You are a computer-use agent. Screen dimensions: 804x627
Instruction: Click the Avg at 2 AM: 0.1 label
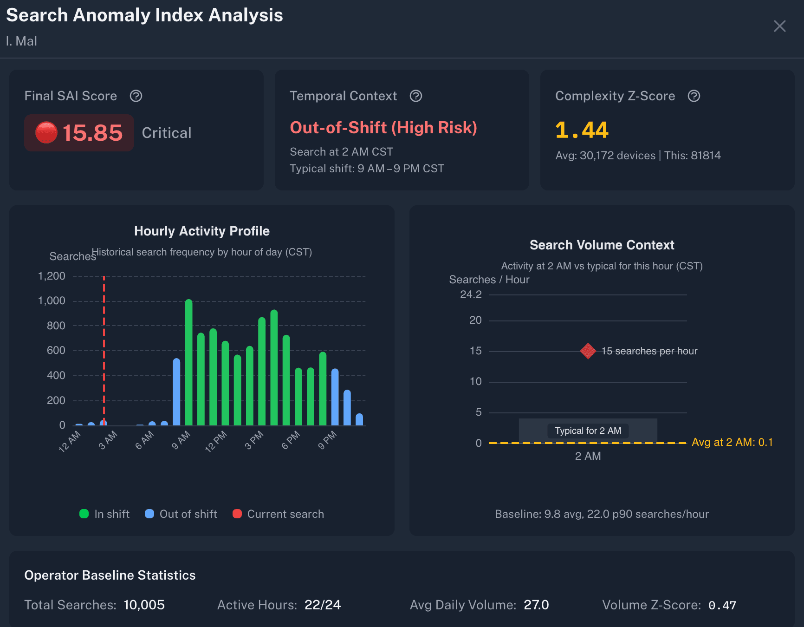click(732, 442)
